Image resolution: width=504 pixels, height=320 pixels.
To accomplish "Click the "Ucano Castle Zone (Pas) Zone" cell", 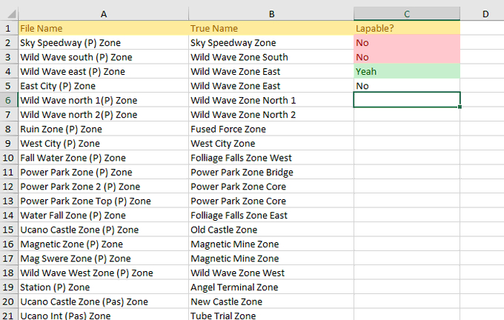I will (103, 301).
